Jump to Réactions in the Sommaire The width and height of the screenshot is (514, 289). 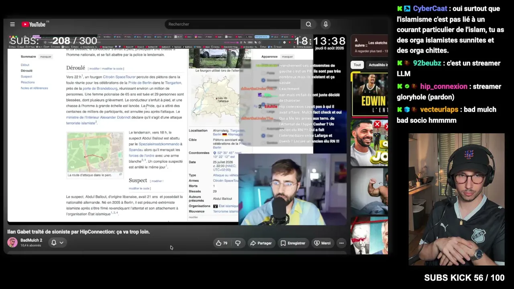click(28, 82)
